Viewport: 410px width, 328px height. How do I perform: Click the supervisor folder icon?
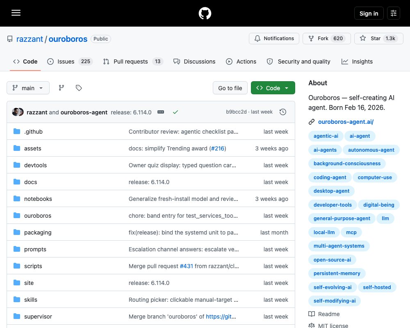tap(17, 316)
